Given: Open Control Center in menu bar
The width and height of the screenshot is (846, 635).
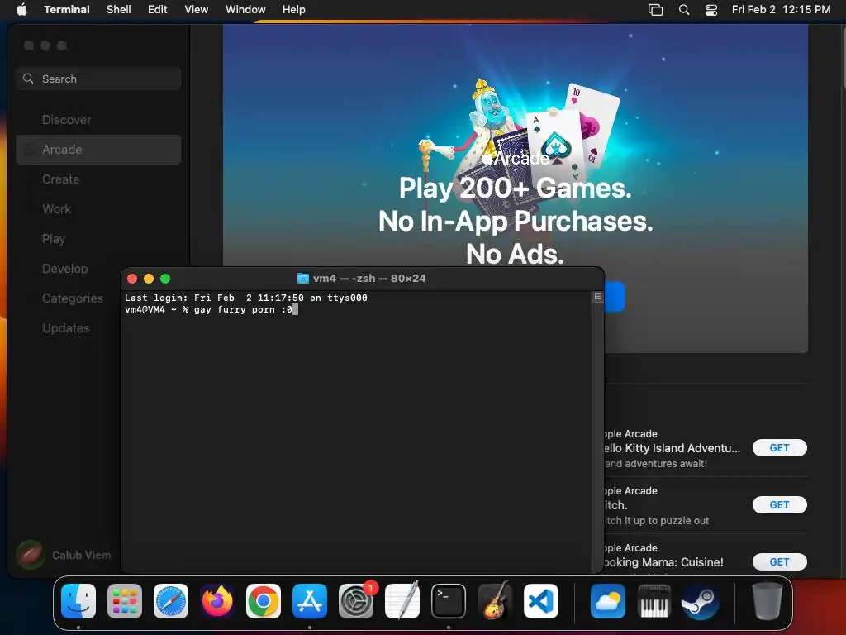Looking at the screenshot, I should (x=711, y=9).
